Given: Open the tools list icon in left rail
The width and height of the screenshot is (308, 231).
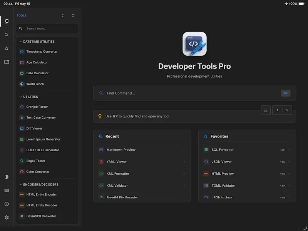Looking at the screenshot, I should [x=7, y=21].
